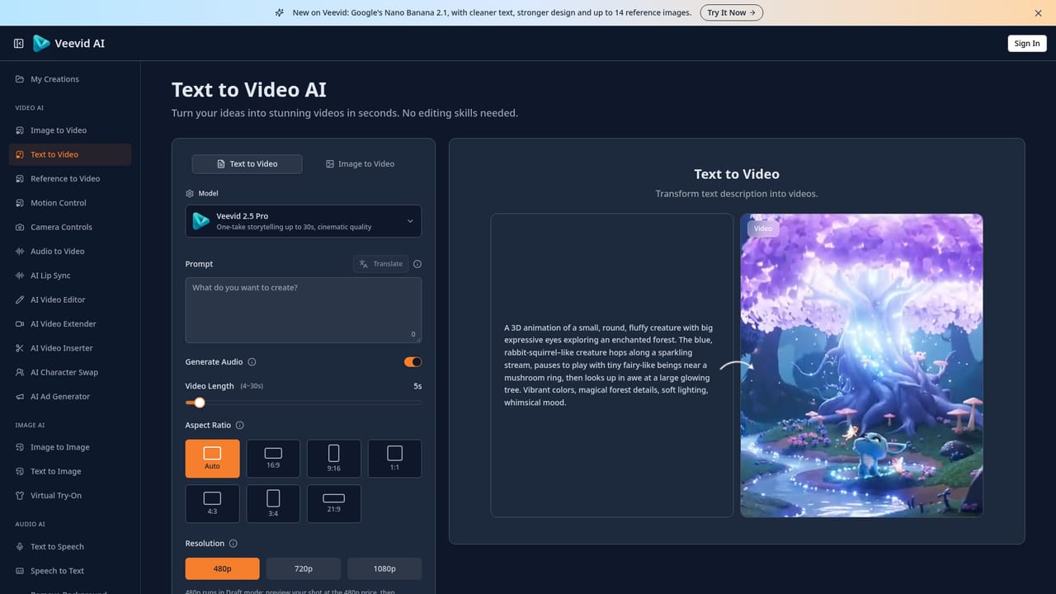Open Text to Speech tool
The image size is (1056, 594).
click(70, 547)
